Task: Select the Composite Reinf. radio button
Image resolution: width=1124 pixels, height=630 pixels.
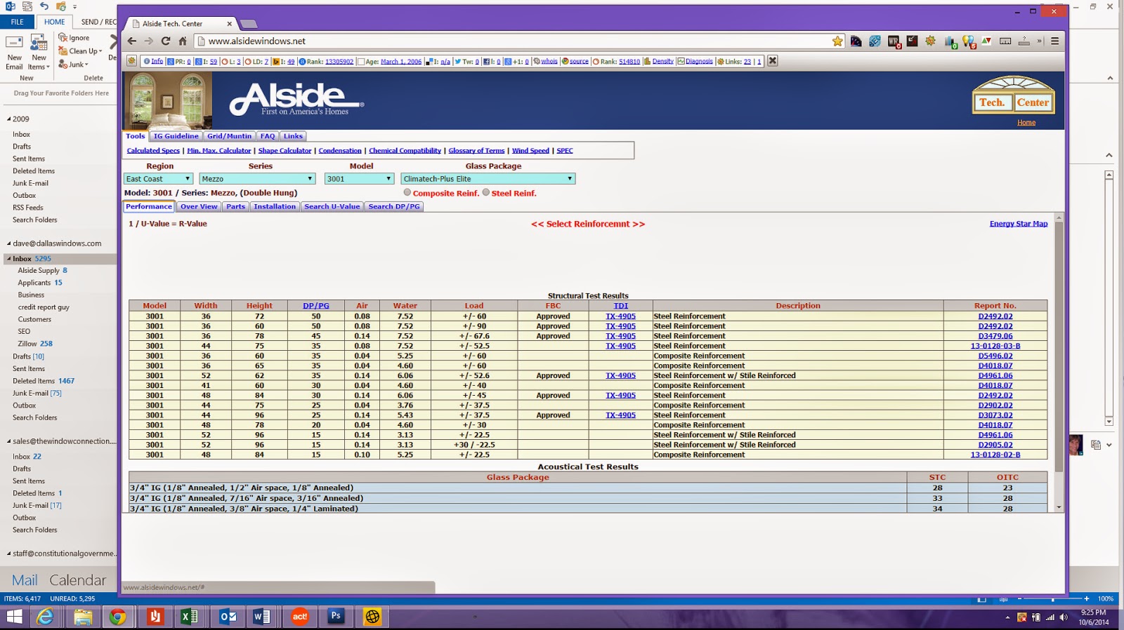Action: point(407,192)
